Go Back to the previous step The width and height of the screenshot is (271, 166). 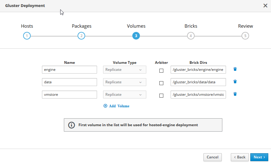[240, 157]
